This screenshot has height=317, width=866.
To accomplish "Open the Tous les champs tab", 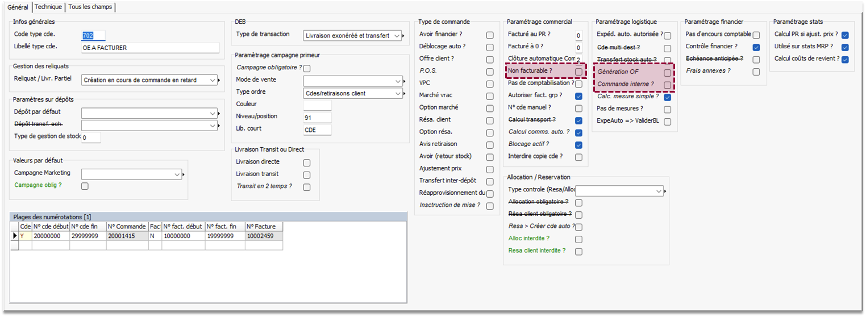I will tap(90, 7).
